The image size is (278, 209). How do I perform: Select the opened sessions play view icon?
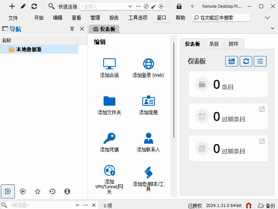coord(23,191)
